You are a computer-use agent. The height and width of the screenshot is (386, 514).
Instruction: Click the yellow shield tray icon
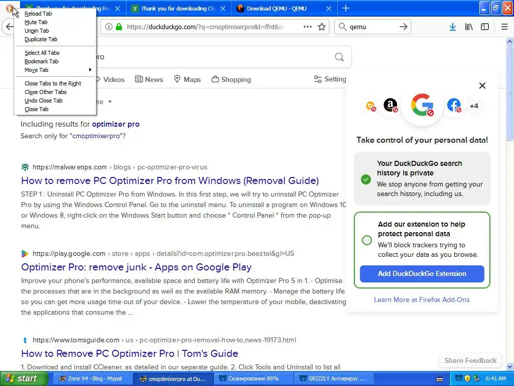[x=468, y=378]
